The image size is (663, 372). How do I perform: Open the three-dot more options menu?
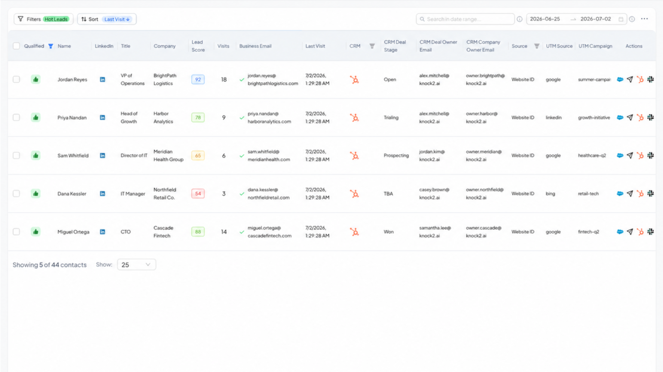pyautogui.click(x=644, y=19)
